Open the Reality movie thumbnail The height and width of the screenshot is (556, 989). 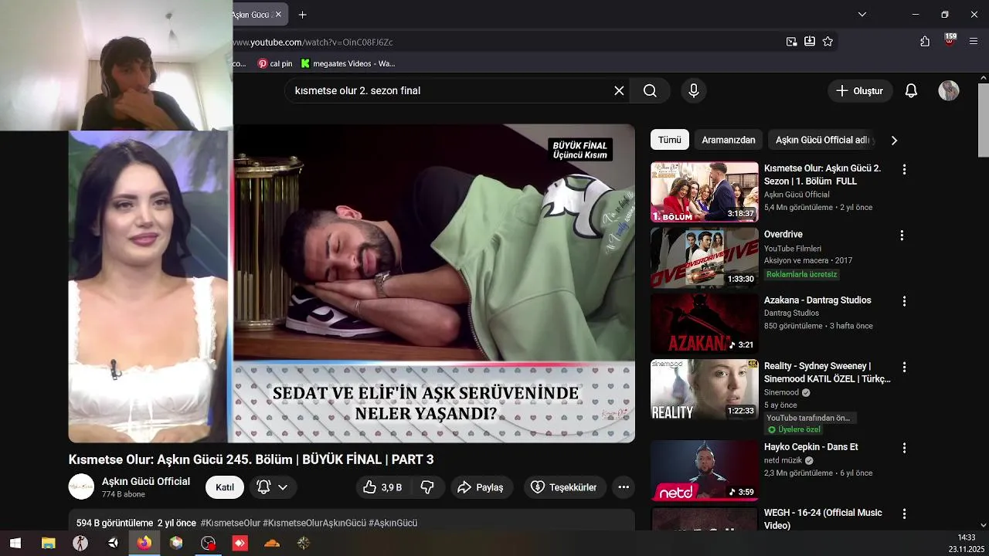pyautogui.click(x=705, y=389)
